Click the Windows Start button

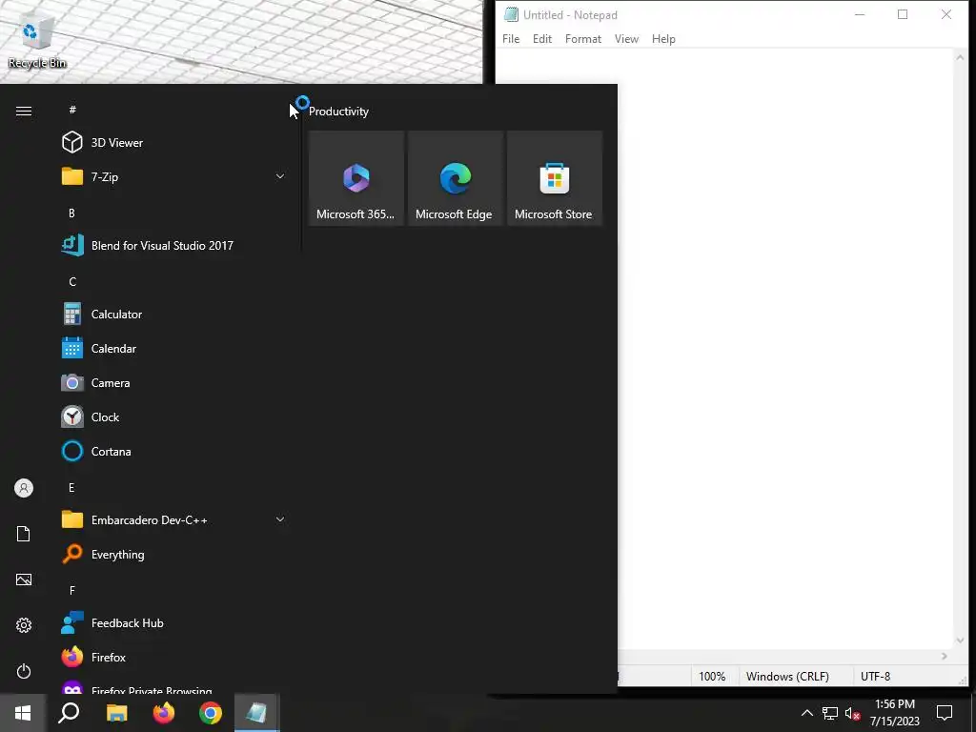pyautogui.click(x=23, y=713)
